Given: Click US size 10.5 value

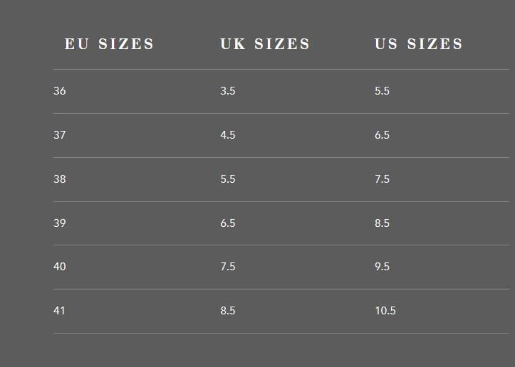Looking at the screenshot, I should coord(385,311).
